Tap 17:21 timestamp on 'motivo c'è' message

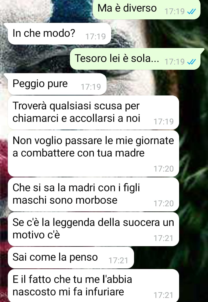(x=164, y=238)
